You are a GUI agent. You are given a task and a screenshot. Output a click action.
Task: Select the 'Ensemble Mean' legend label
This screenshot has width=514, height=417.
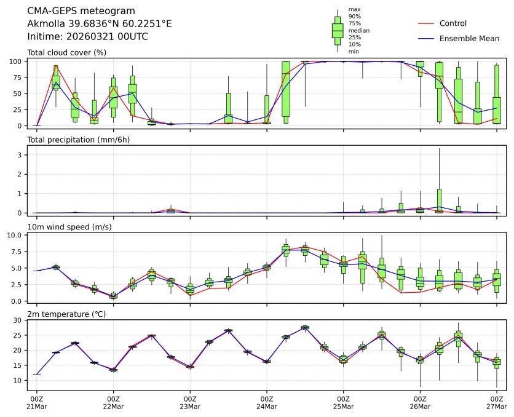pyautogui.click(x=469, y=38)
